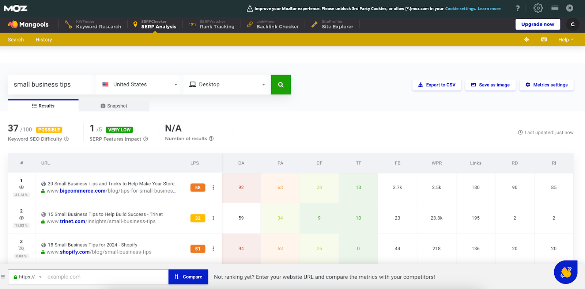Image resolution: width=585 pixels, height=289 pixels.
Task: Click LPS score 32 badge
Action: click(198, 218)
